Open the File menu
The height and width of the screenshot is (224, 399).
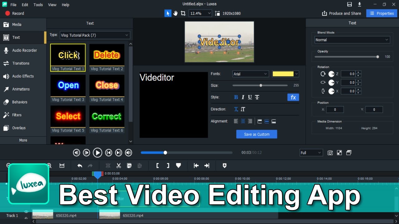[x=13, y=5]
